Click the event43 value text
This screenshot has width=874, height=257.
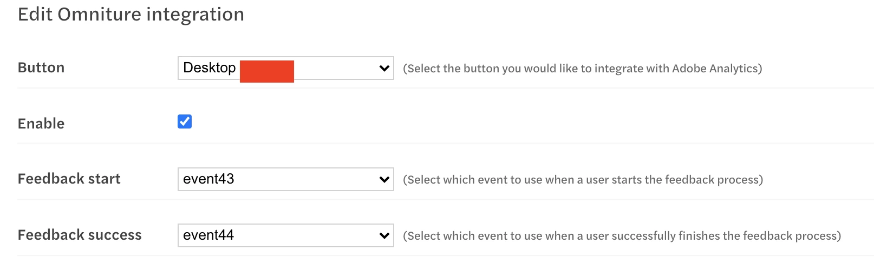tap(208, 179)
